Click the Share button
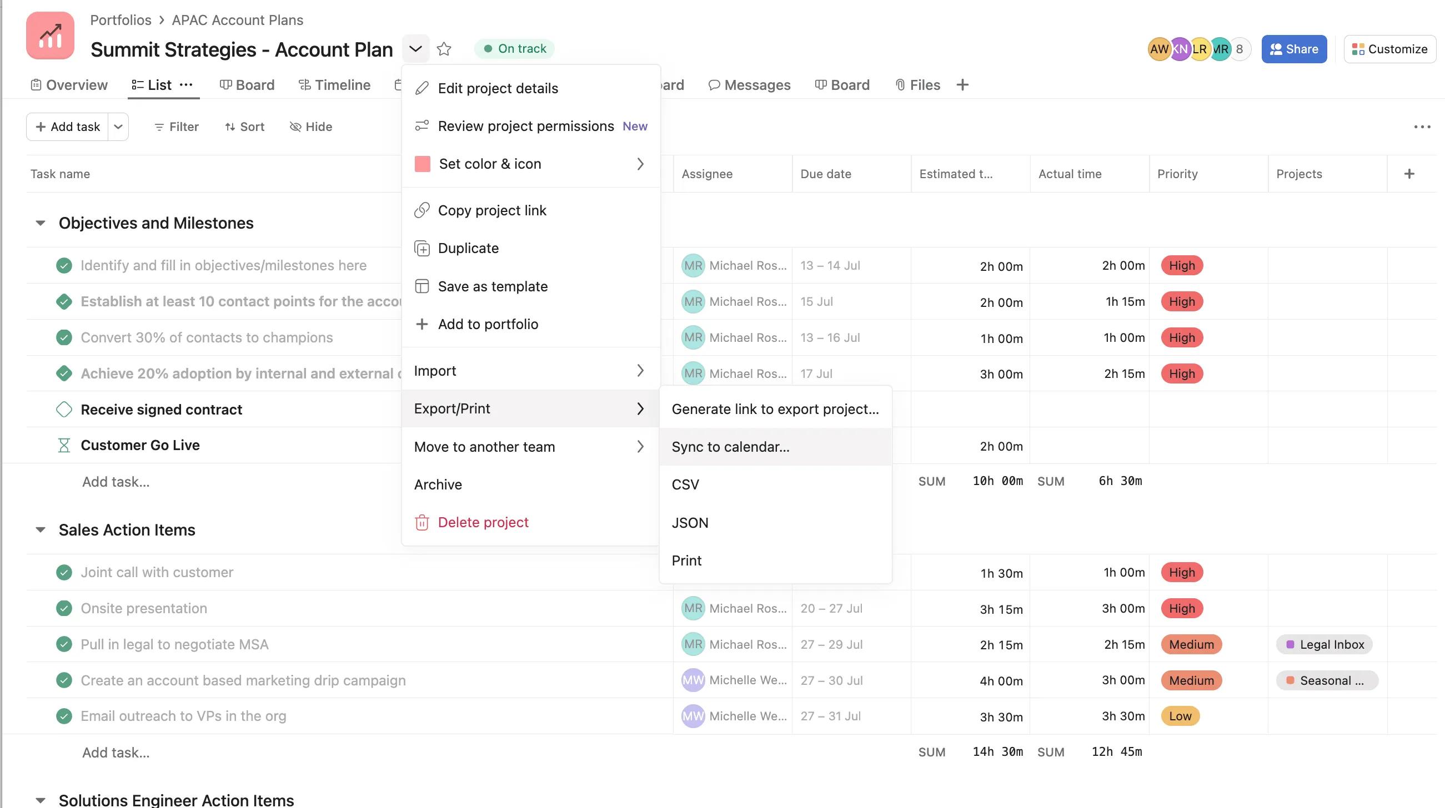The width and height of the screenshot is (1445, 808). coord(1294,49)
